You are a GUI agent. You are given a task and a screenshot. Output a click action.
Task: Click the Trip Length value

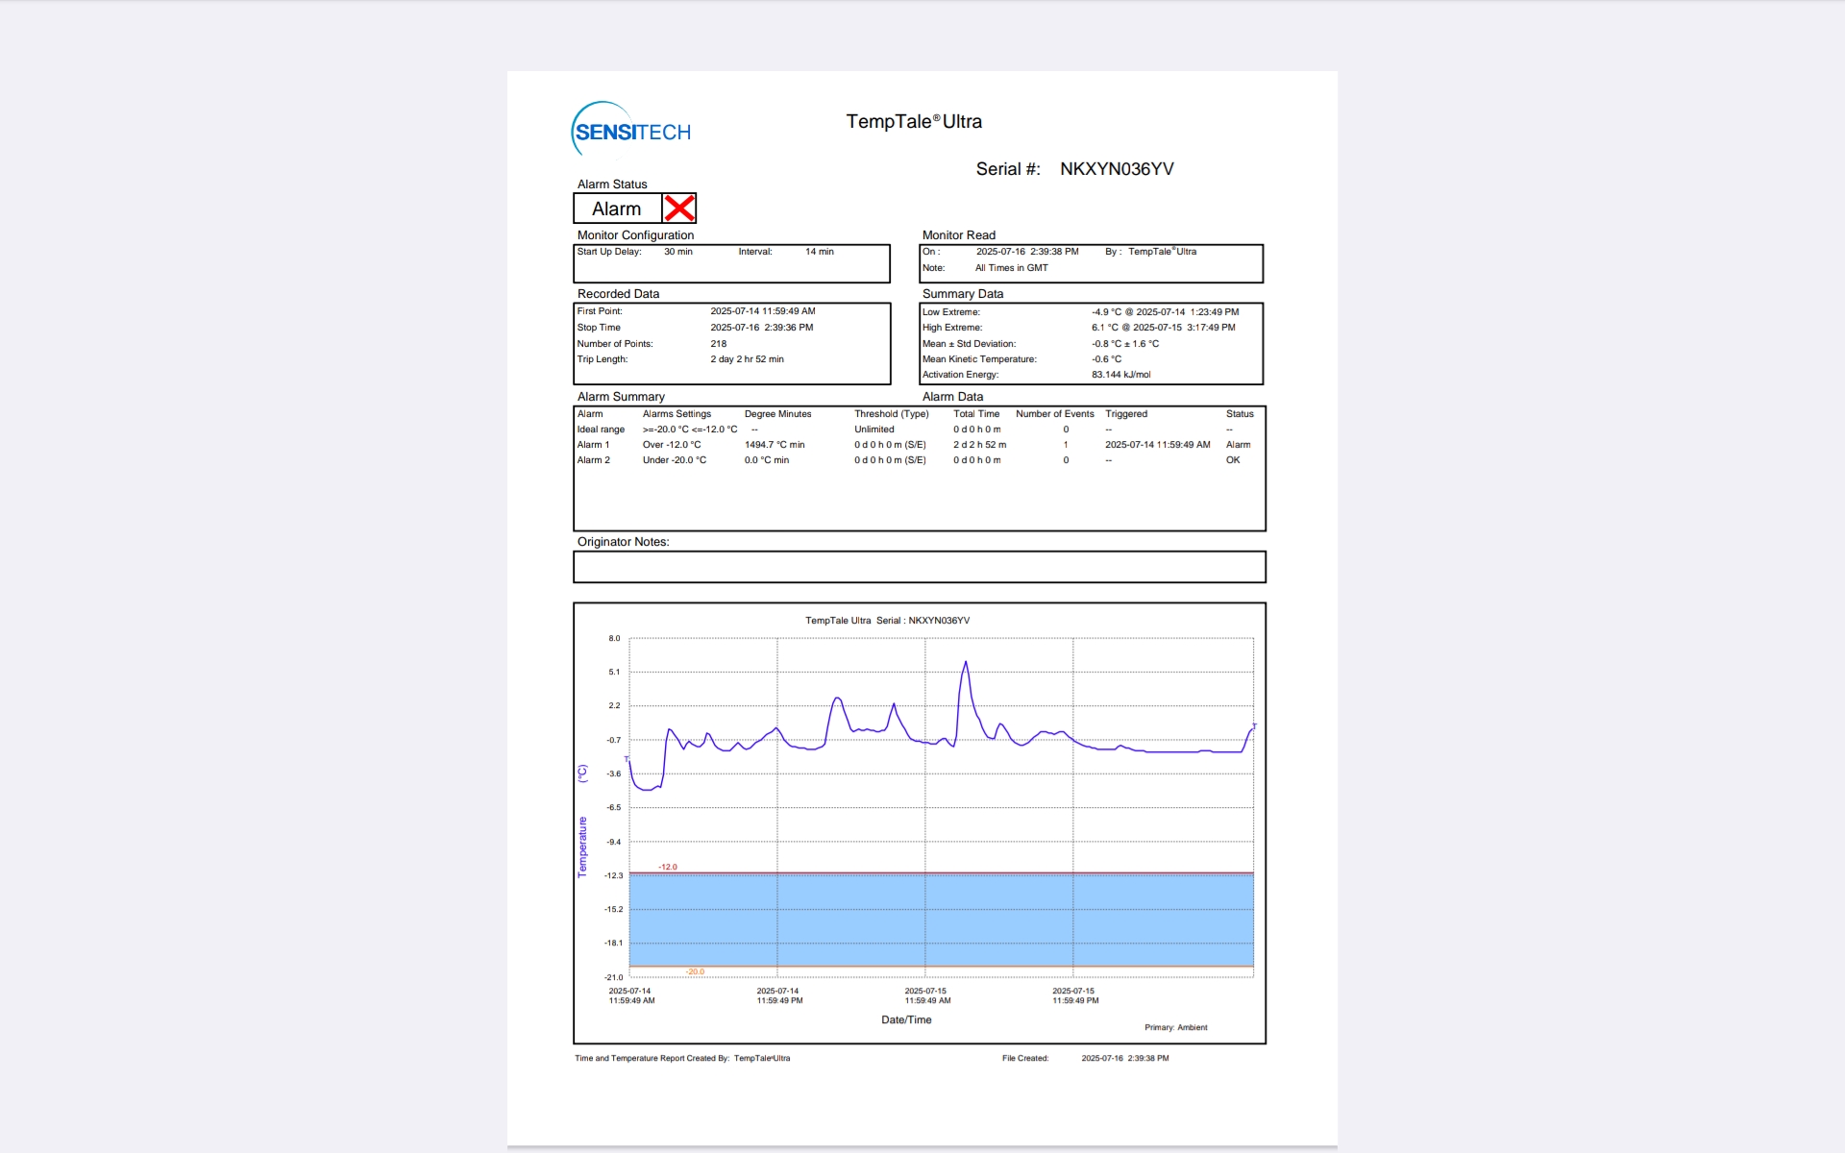coord(747,359)
